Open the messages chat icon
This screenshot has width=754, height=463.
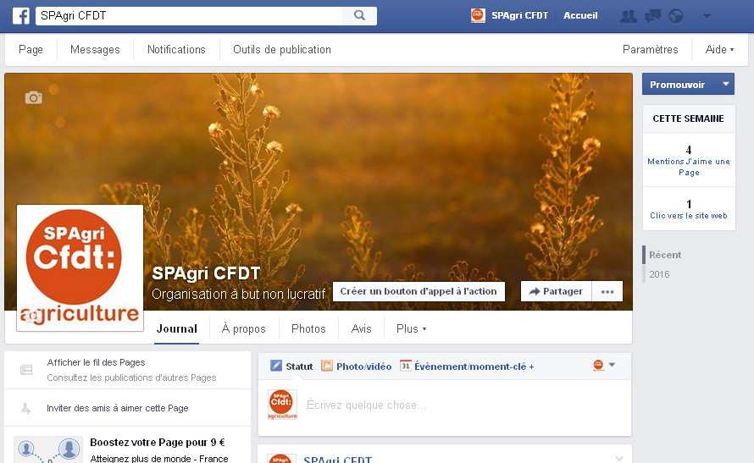point(652,15)
